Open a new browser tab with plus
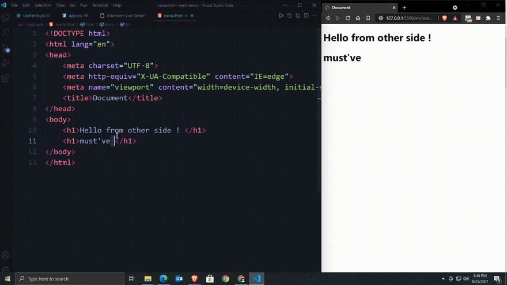The width and height of the screenshot is (507, 285). (404, 7)
